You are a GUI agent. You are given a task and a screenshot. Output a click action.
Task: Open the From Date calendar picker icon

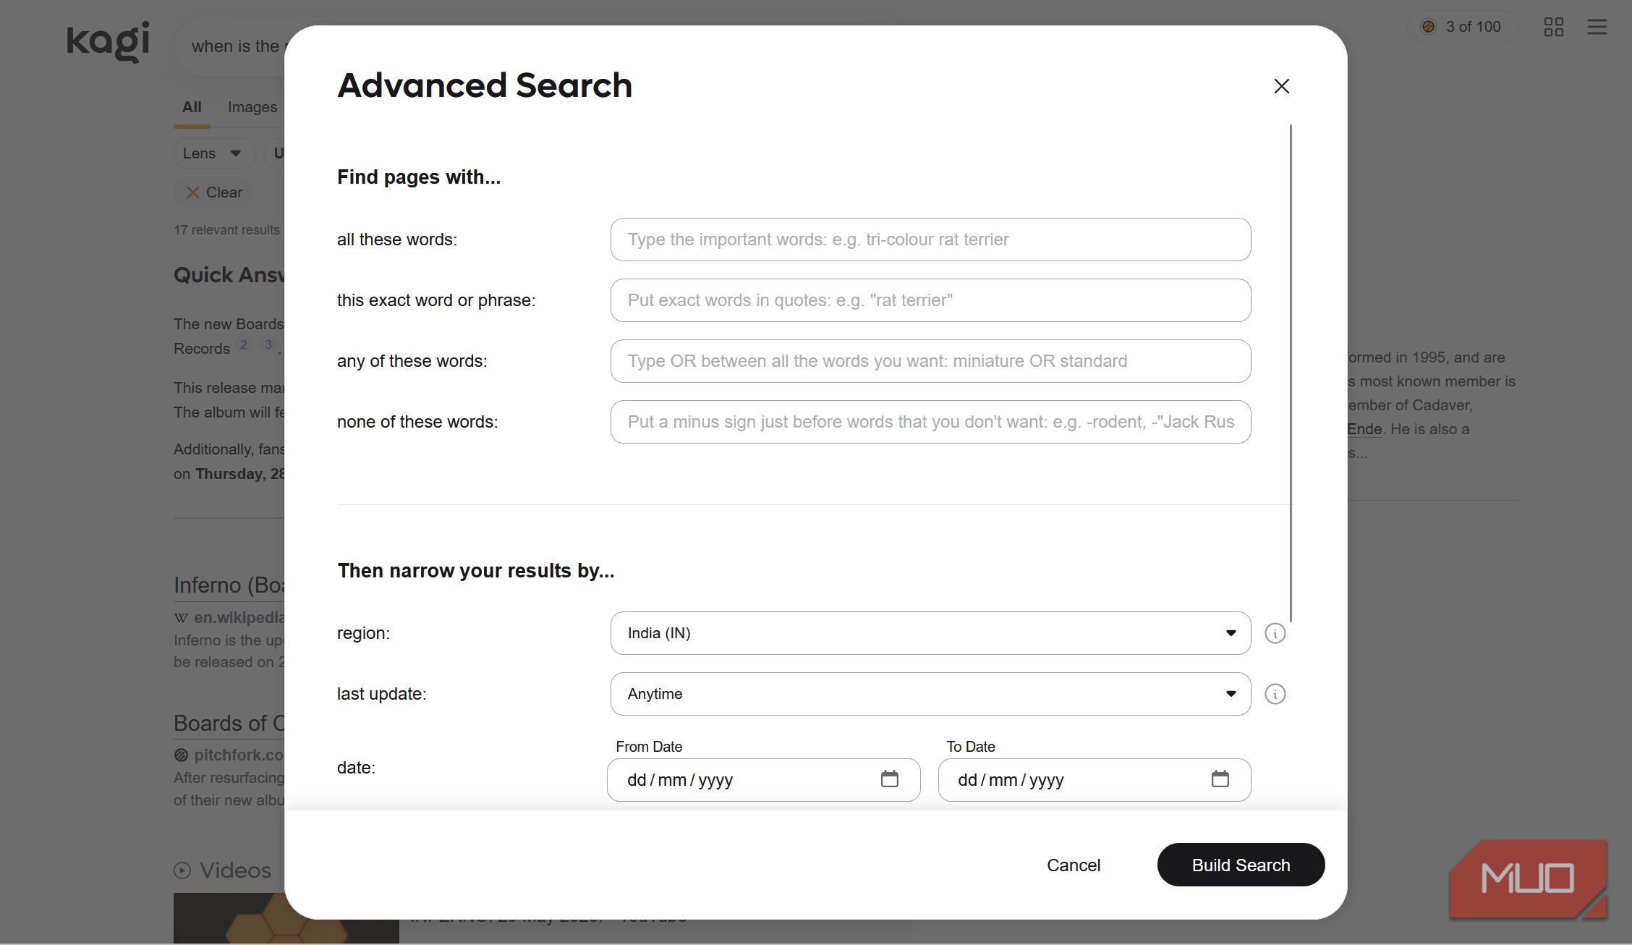[x=889, y=779]
